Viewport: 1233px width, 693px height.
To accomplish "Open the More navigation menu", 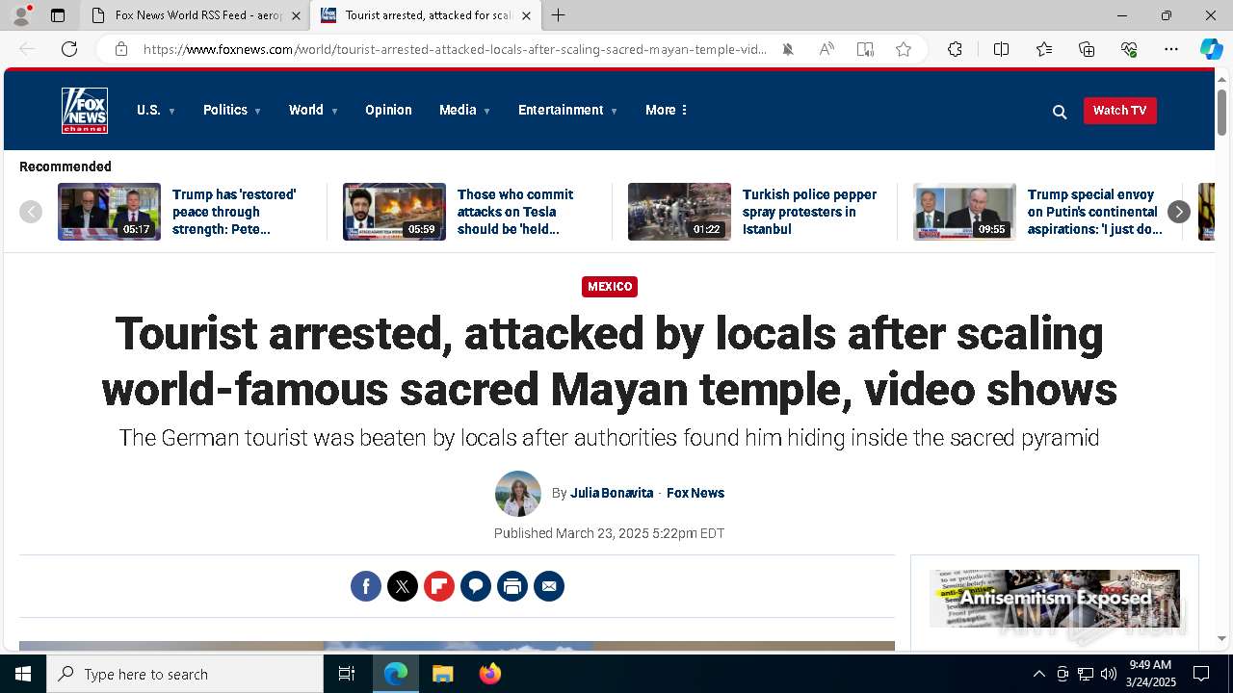I will click(667, 111).
